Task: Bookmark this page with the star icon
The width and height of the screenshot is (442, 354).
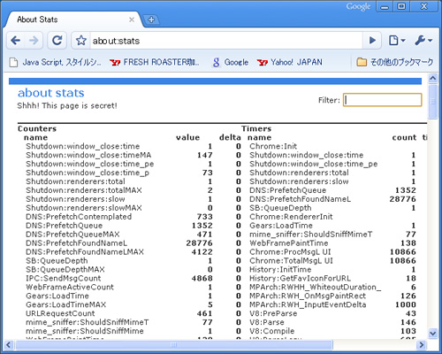Action: point(80,41)
